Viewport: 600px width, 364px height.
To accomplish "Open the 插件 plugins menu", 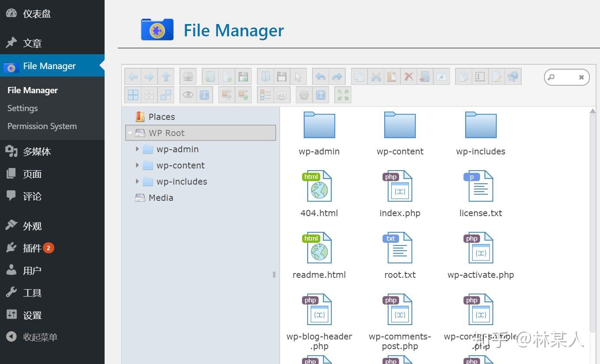I will (x=52, y=248).
